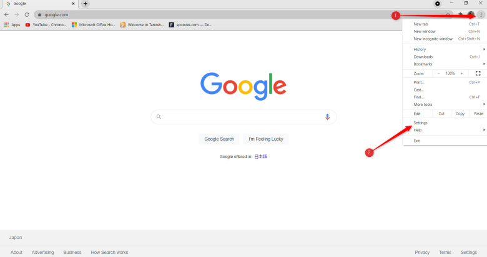Click the Japanese language link
Image resolution: width=487 pixels, height=257 pixels.
260,157
